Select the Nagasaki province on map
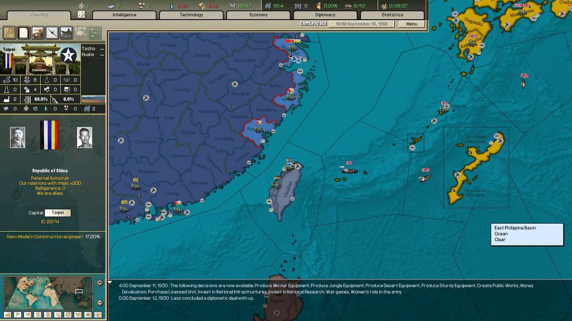The width and height of the screenshot is (572, 321). [x=474, y=22]
